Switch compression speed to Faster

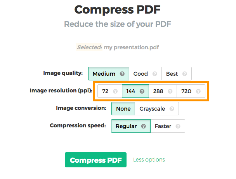163,126
